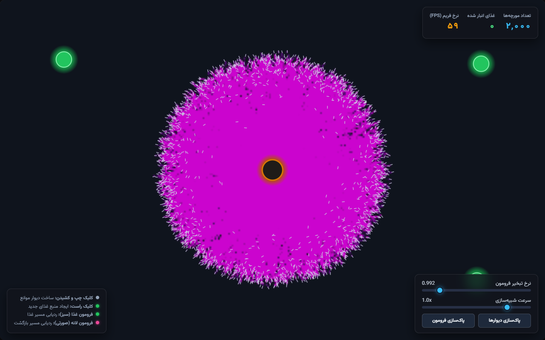Click legend line فرومون غذا (سبز)
The width and height of the screenshot is (545, 340).
coord(63,314)
